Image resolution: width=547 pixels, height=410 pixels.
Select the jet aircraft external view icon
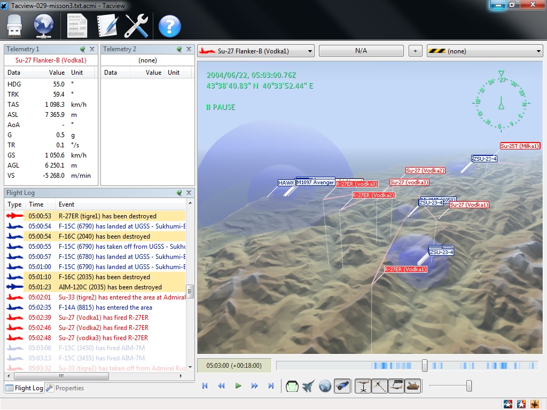(309, 386)
